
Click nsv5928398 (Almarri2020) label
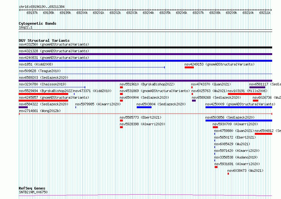click(142, 124)
